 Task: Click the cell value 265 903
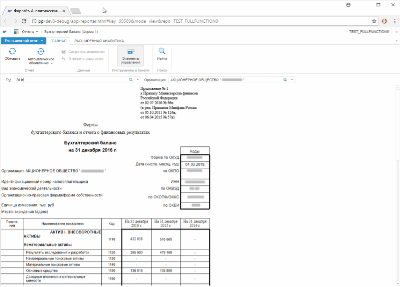coord(136,252)
